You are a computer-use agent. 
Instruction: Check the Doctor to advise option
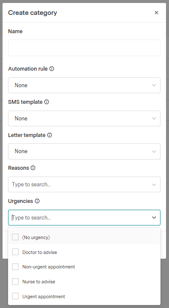coord(15,252)
